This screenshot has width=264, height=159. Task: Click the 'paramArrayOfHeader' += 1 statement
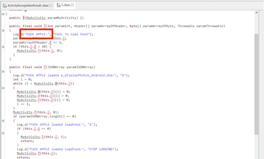coord(38,42)
